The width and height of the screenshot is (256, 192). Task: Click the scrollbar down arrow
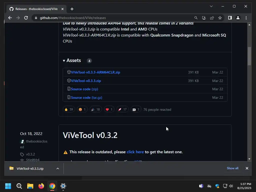[249, 159]
